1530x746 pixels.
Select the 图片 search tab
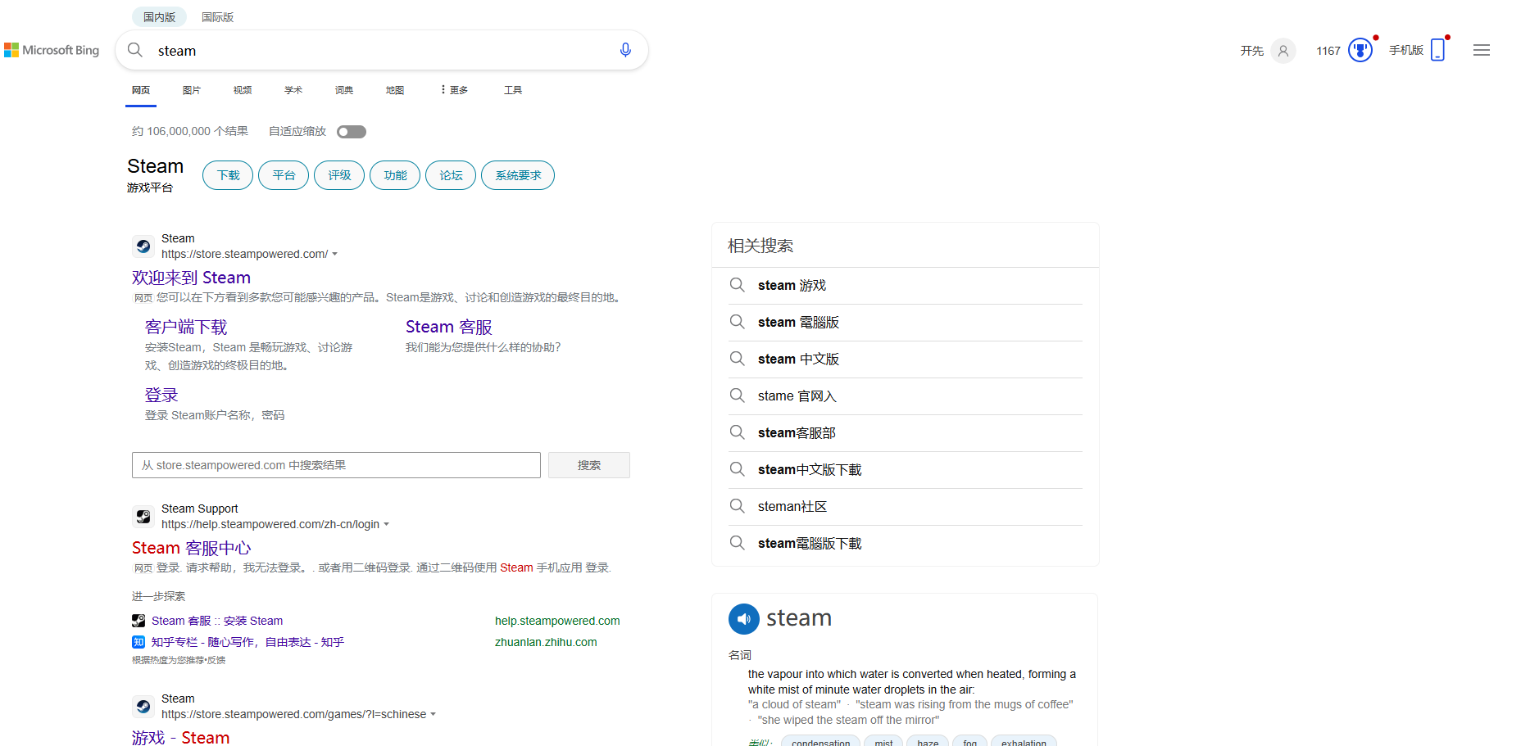coord(192,90)
